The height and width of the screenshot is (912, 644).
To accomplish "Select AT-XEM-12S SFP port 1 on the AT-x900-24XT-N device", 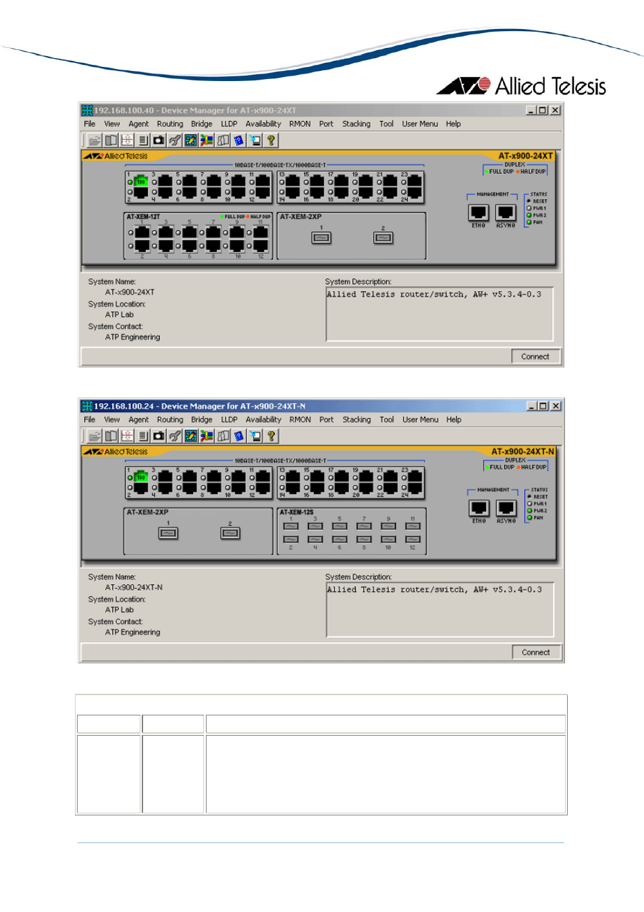I will pyautogui.click(x=291, y=526).
